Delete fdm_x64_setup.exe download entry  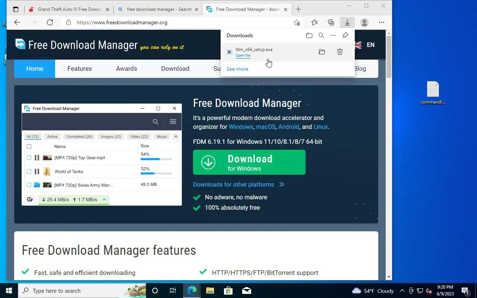340,52
